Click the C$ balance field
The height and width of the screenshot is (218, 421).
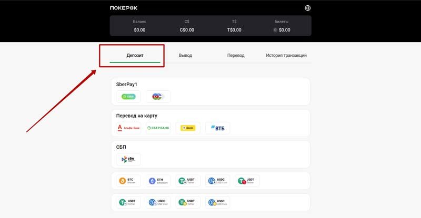coord(187,26)
